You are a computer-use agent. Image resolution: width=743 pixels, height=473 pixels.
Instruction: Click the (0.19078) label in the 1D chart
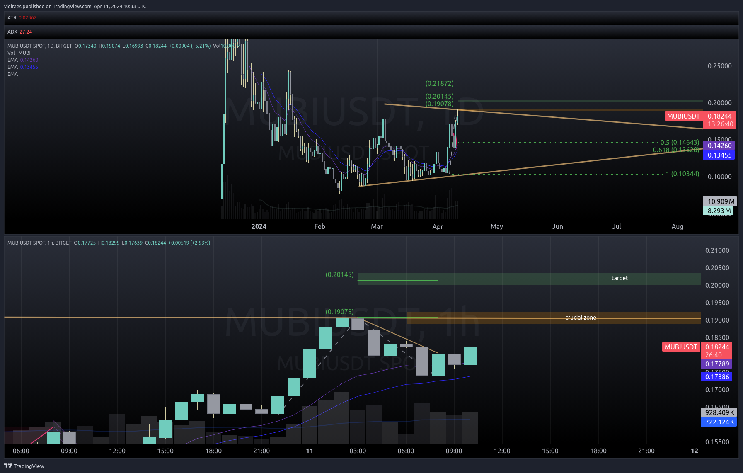[440, 104]
